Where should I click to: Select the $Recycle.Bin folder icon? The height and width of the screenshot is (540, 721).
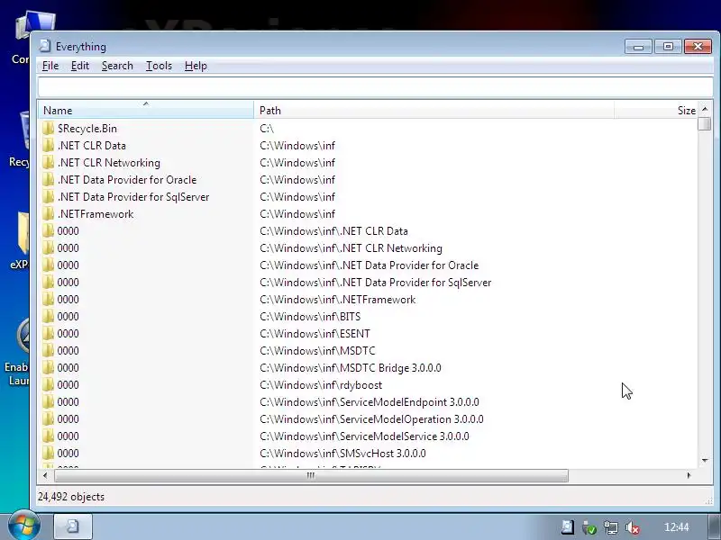(x=48, y=128)
